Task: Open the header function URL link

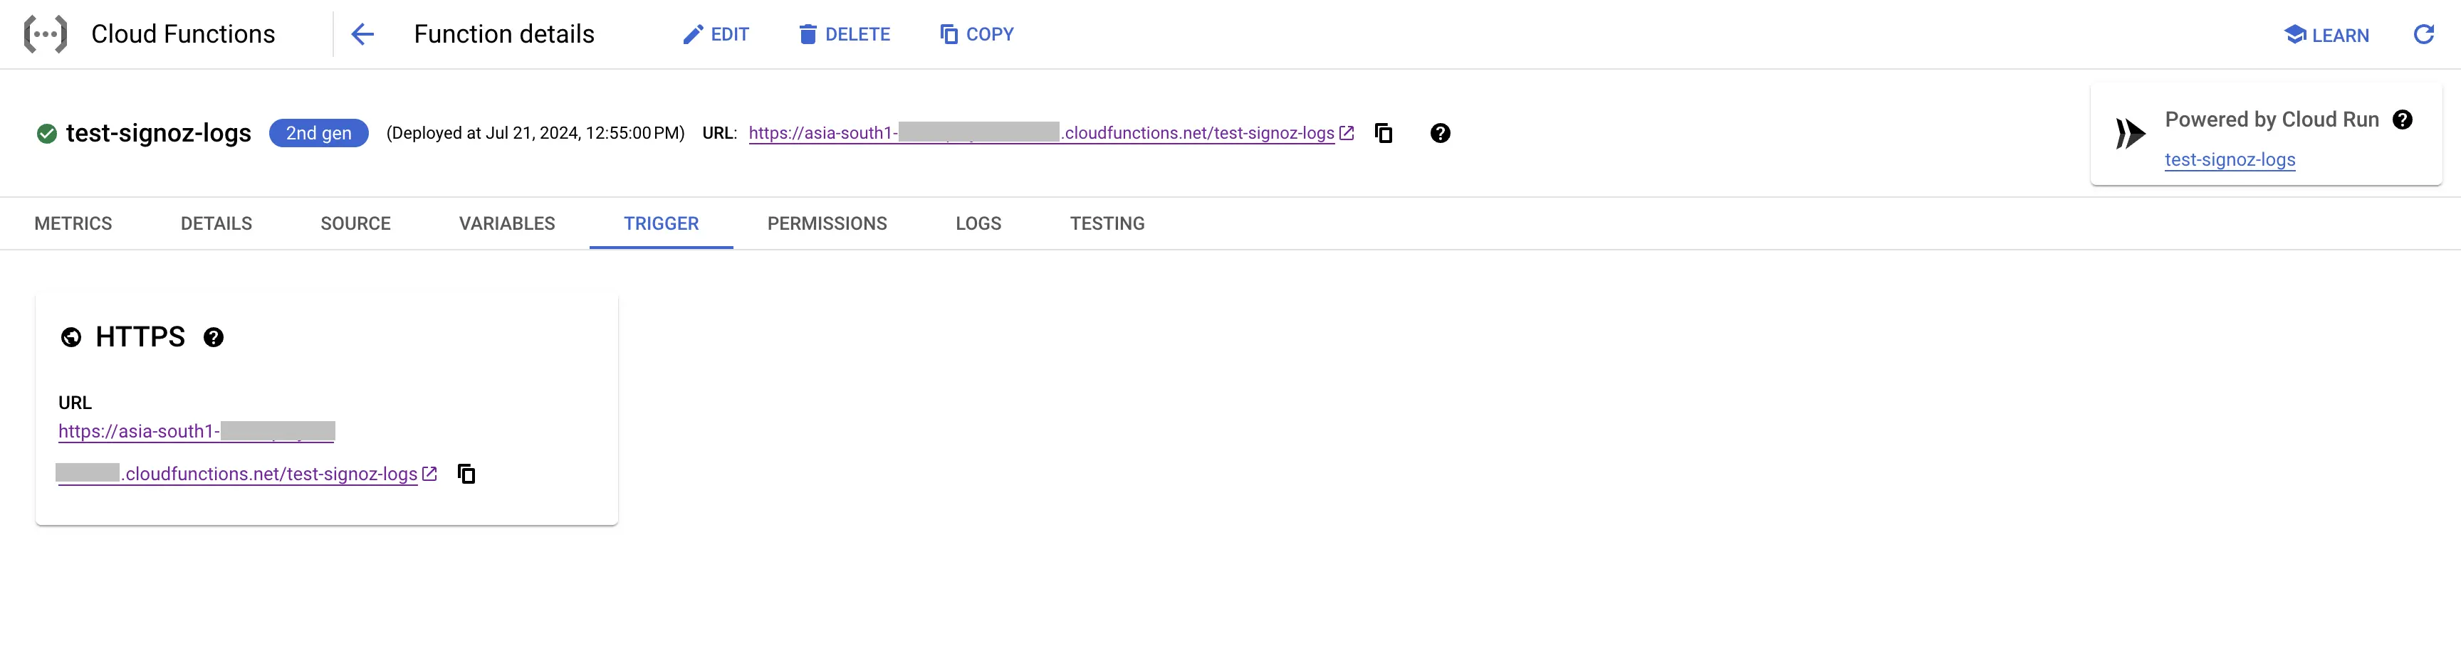Action: (x=1051, y=134)
